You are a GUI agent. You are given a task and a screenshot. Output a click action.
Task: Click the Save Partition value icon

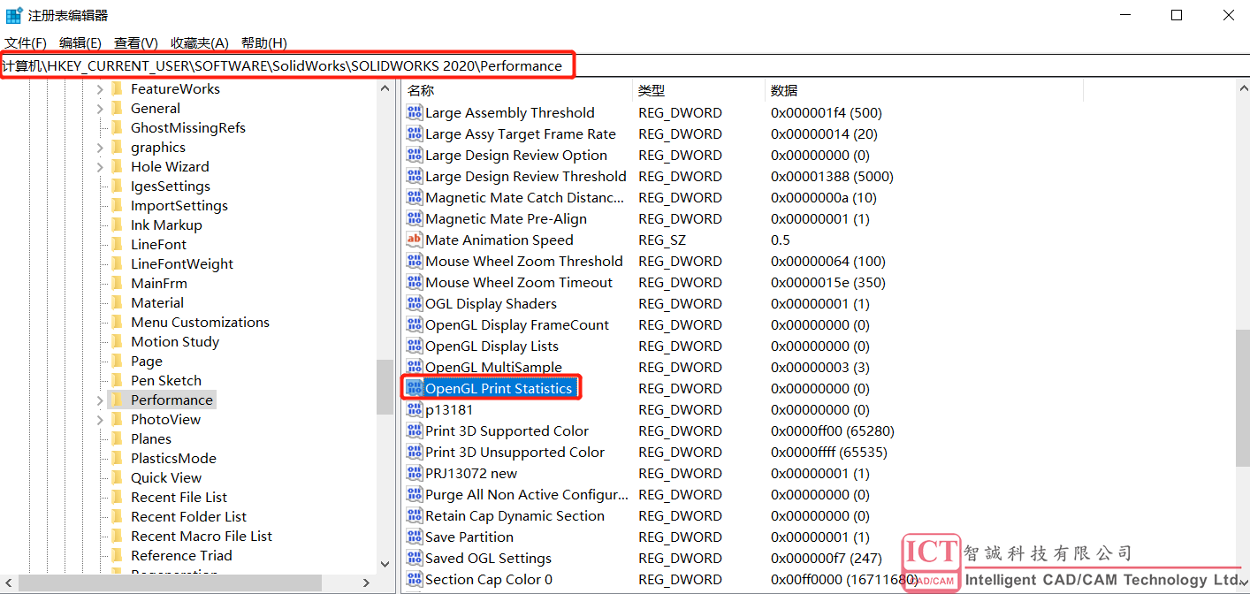coord(415,537)
